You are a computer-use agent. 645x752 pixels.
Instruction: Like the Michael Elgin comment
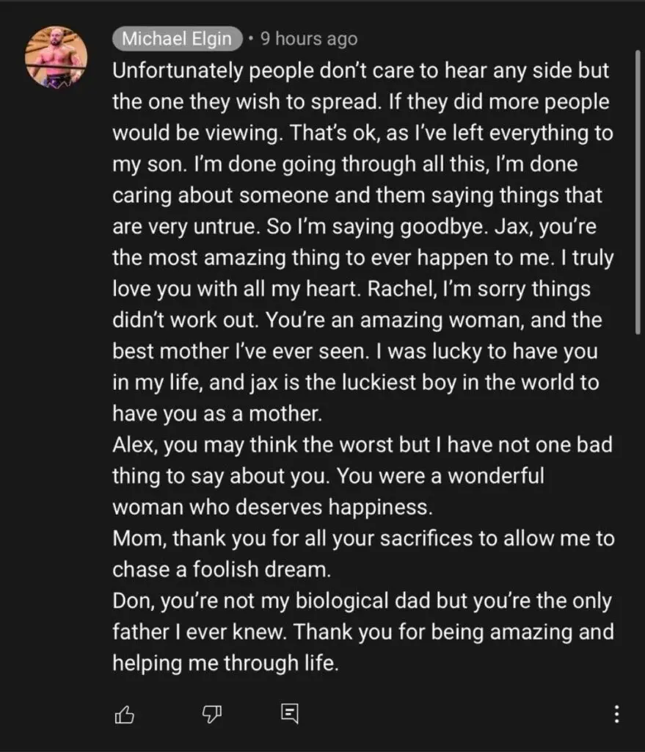125,713
